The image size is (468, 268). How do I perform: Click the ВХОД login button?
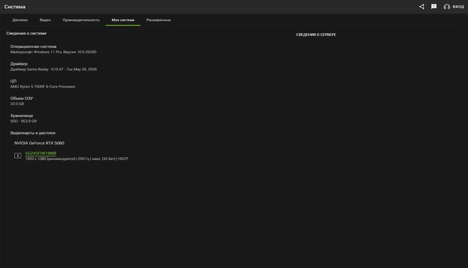coord(458,7)
